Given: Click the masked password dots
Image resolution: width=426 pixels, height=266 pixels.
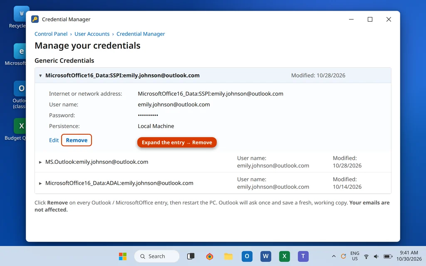Looking at the screenshot, I should [148, 116].
